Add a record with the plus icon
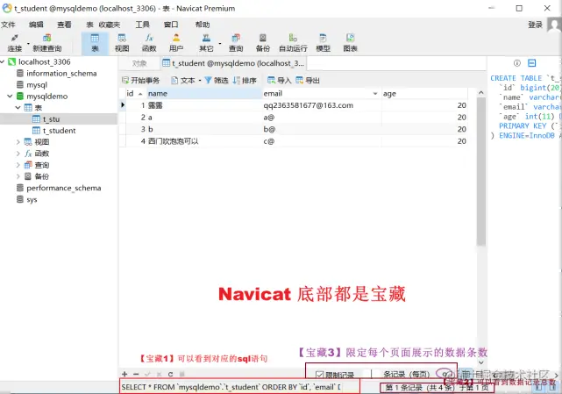Image resolution: width=562 pixels, height=394 pixels. click(124, 375)
